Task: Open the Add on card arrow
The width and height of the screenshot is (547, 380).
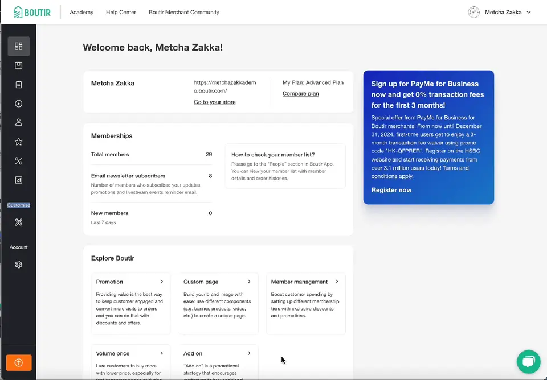Action: 249,353
